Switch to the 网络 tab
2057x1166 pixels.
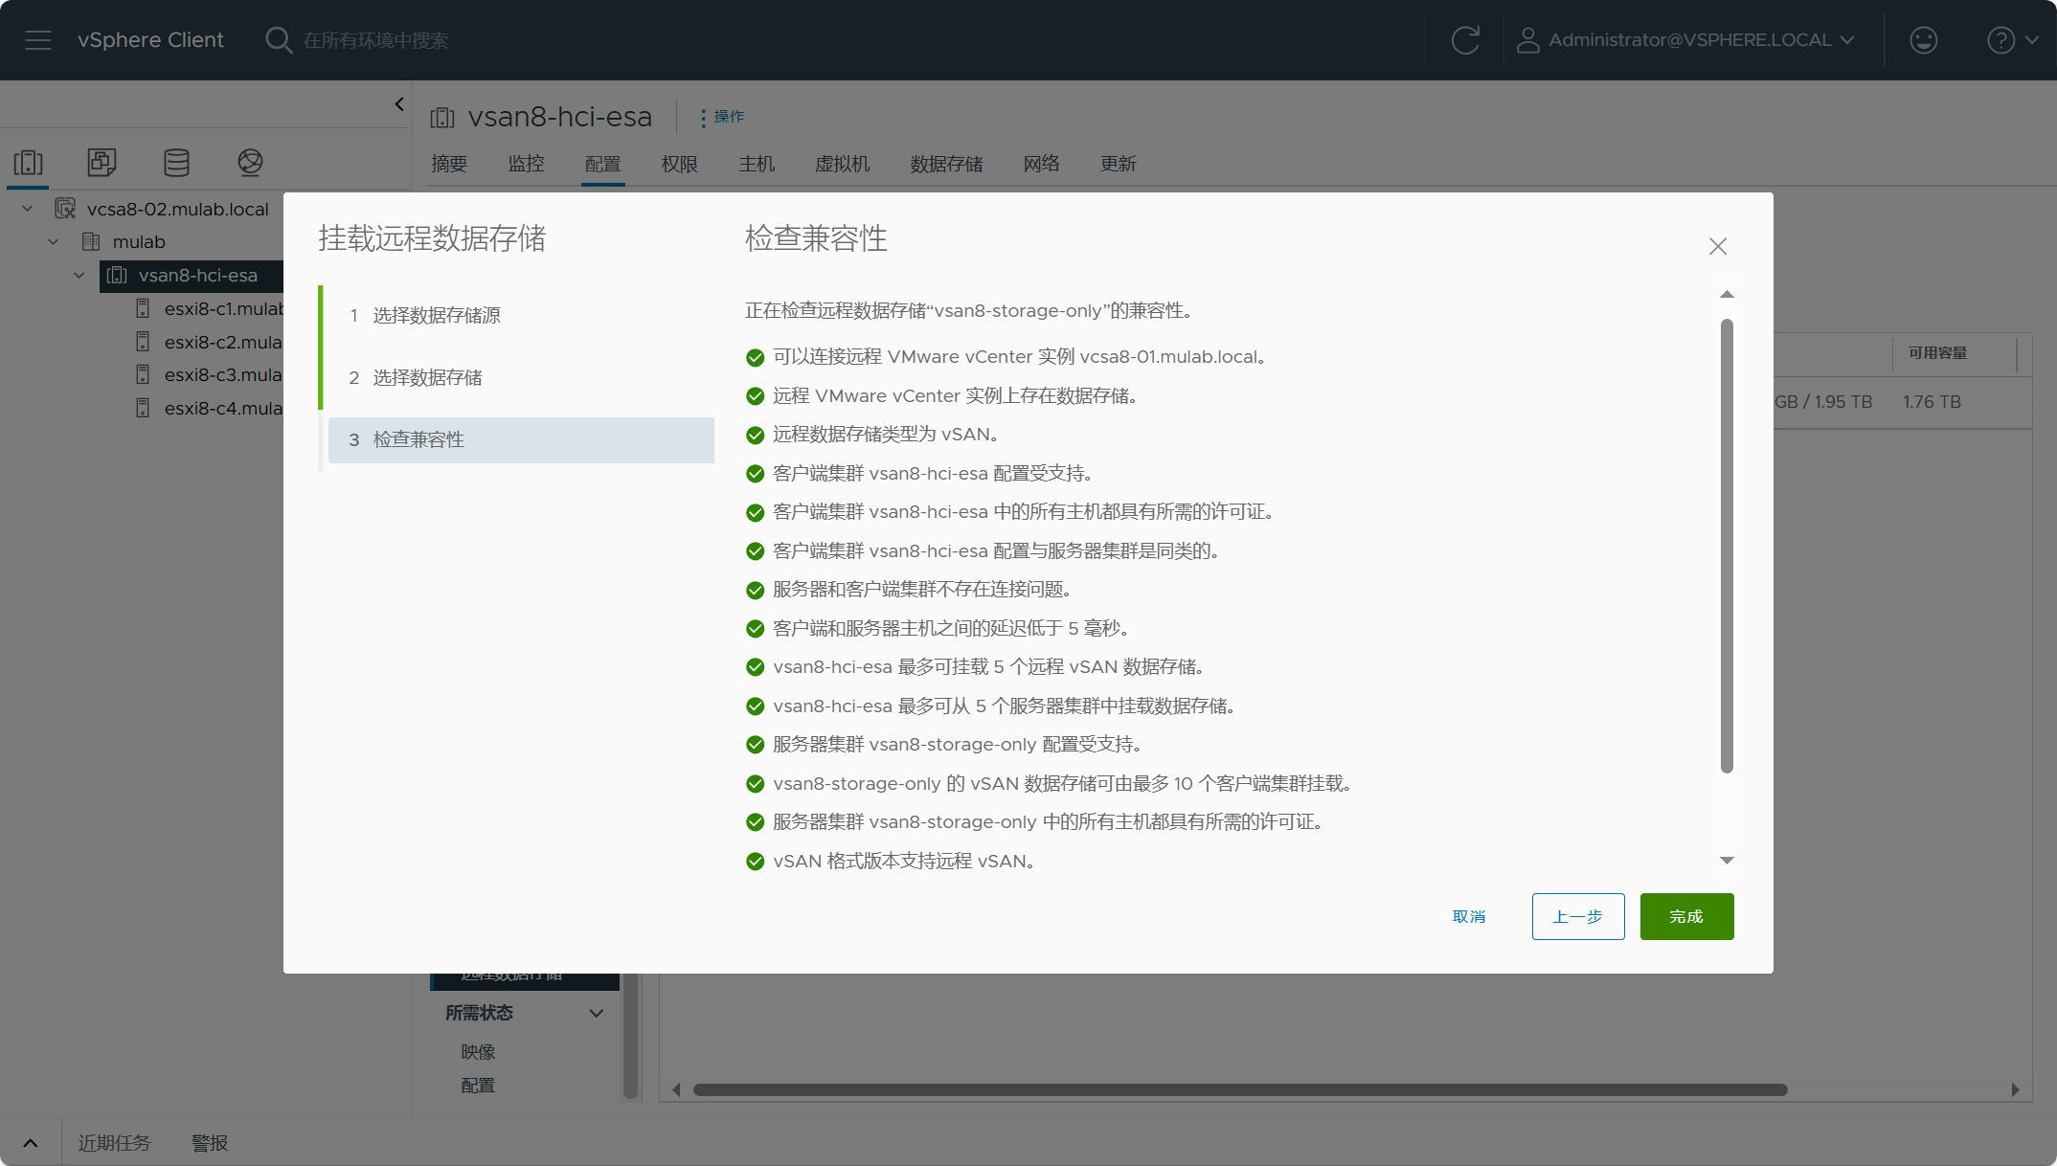[1041, 165]
